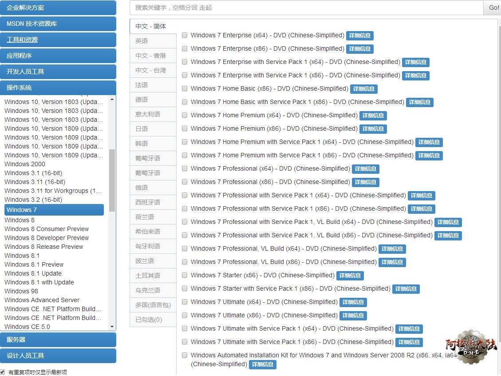Open the 服务器 accordion section
501x376 pixels.
pyautogui.click(x=58, y=340)
